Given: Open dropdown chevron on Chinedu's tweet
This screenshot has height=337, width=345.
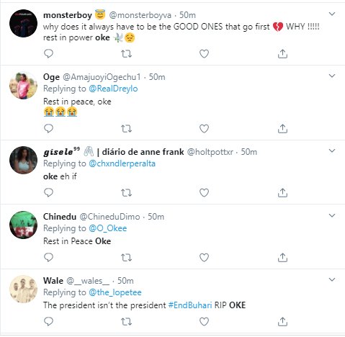Looking at the screenshot, I should tap(332, 215).
